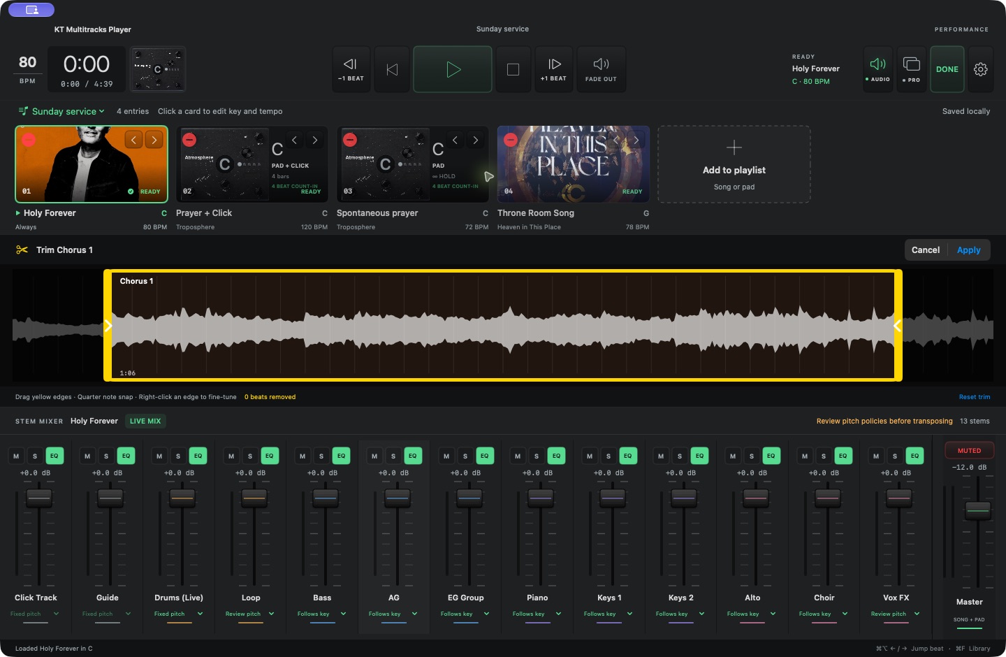This screenshot has height=657, width=1006.
Task: Open the Audio output settings
Action: click(x=877, y=69)
